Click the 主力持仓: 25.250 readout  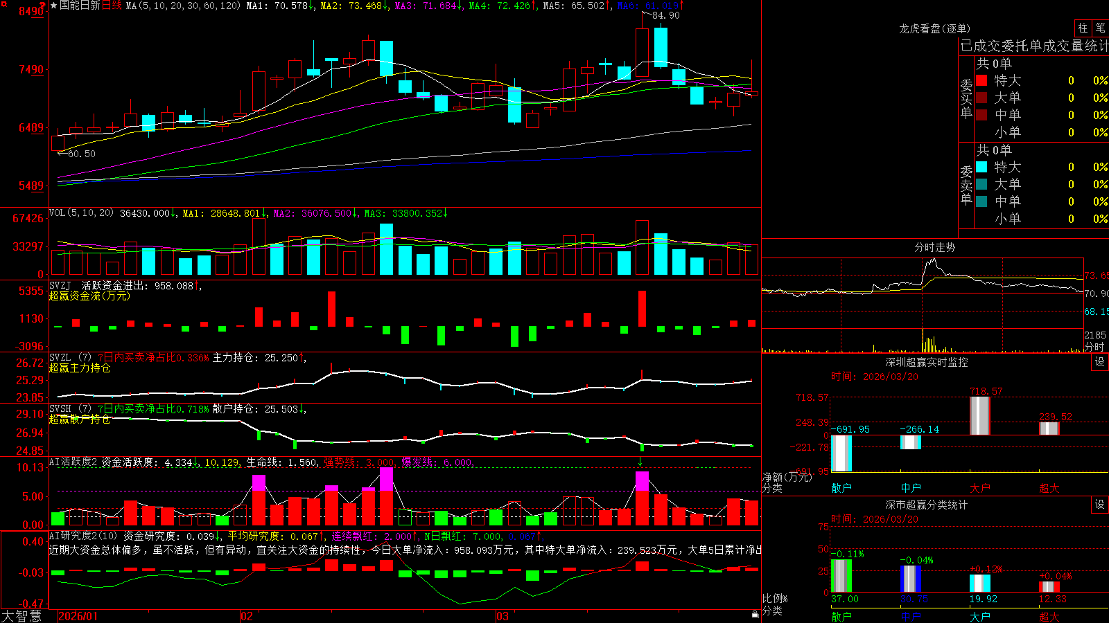click(x=259, y=357)
